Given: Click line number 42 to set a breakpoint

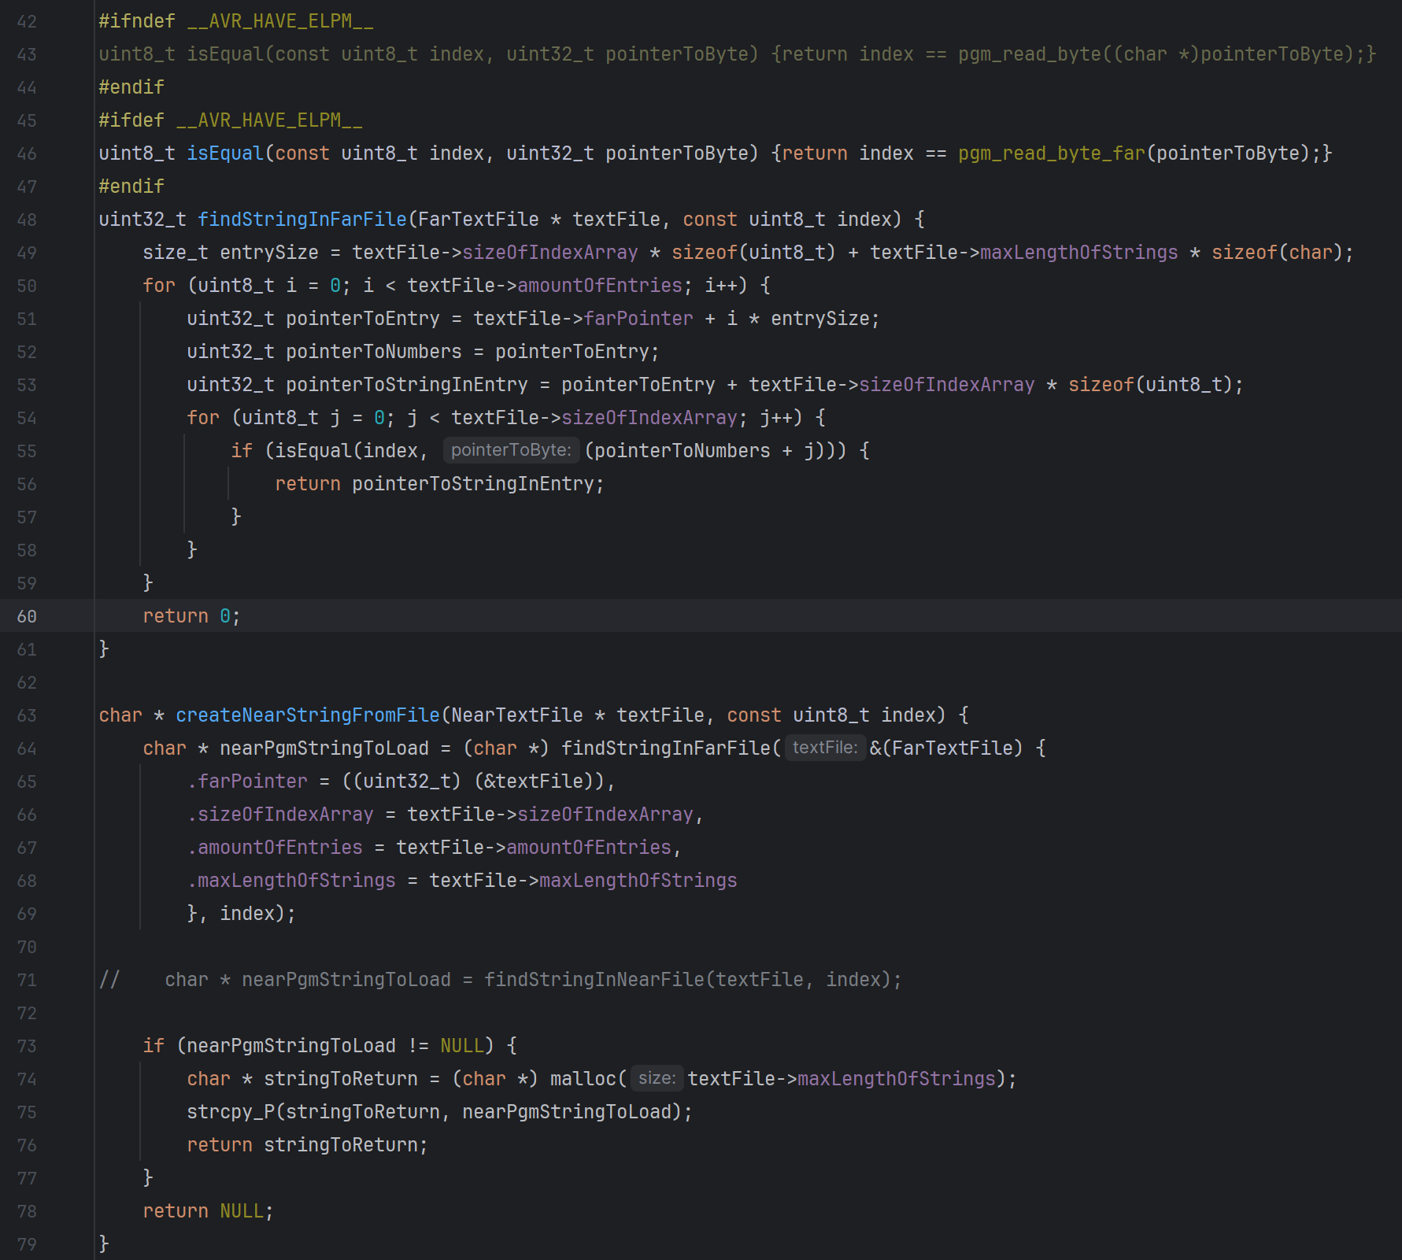Looking at the screenshot, I should [26, 21].
